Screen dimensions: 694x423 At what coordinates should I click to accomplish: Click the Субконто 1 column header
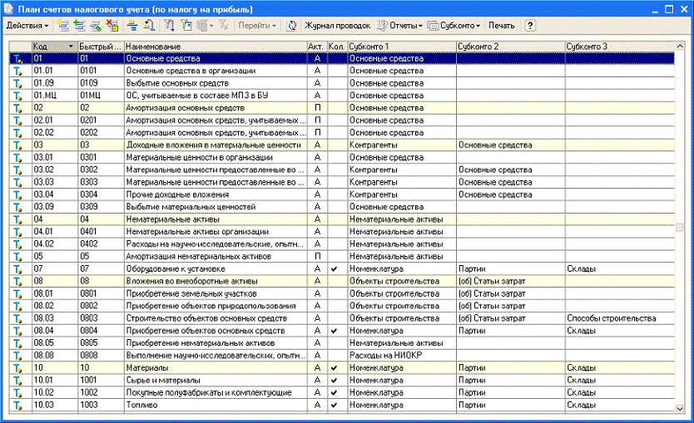pos(400,46)
